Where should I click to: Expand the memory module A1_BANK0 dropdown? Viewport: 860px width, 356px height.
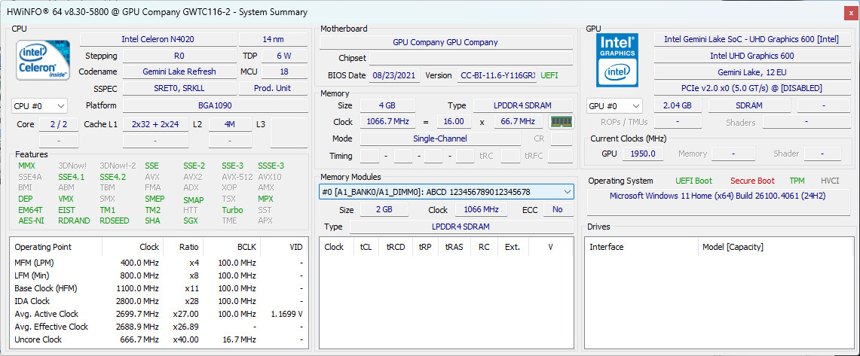coord(446,192)
